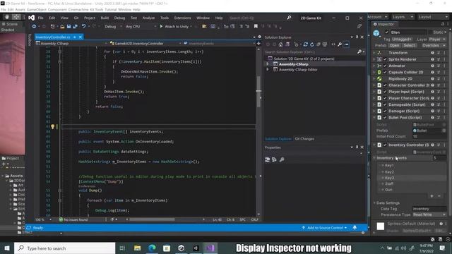
Task: Click the Open File folder icon
Action: 62,26
